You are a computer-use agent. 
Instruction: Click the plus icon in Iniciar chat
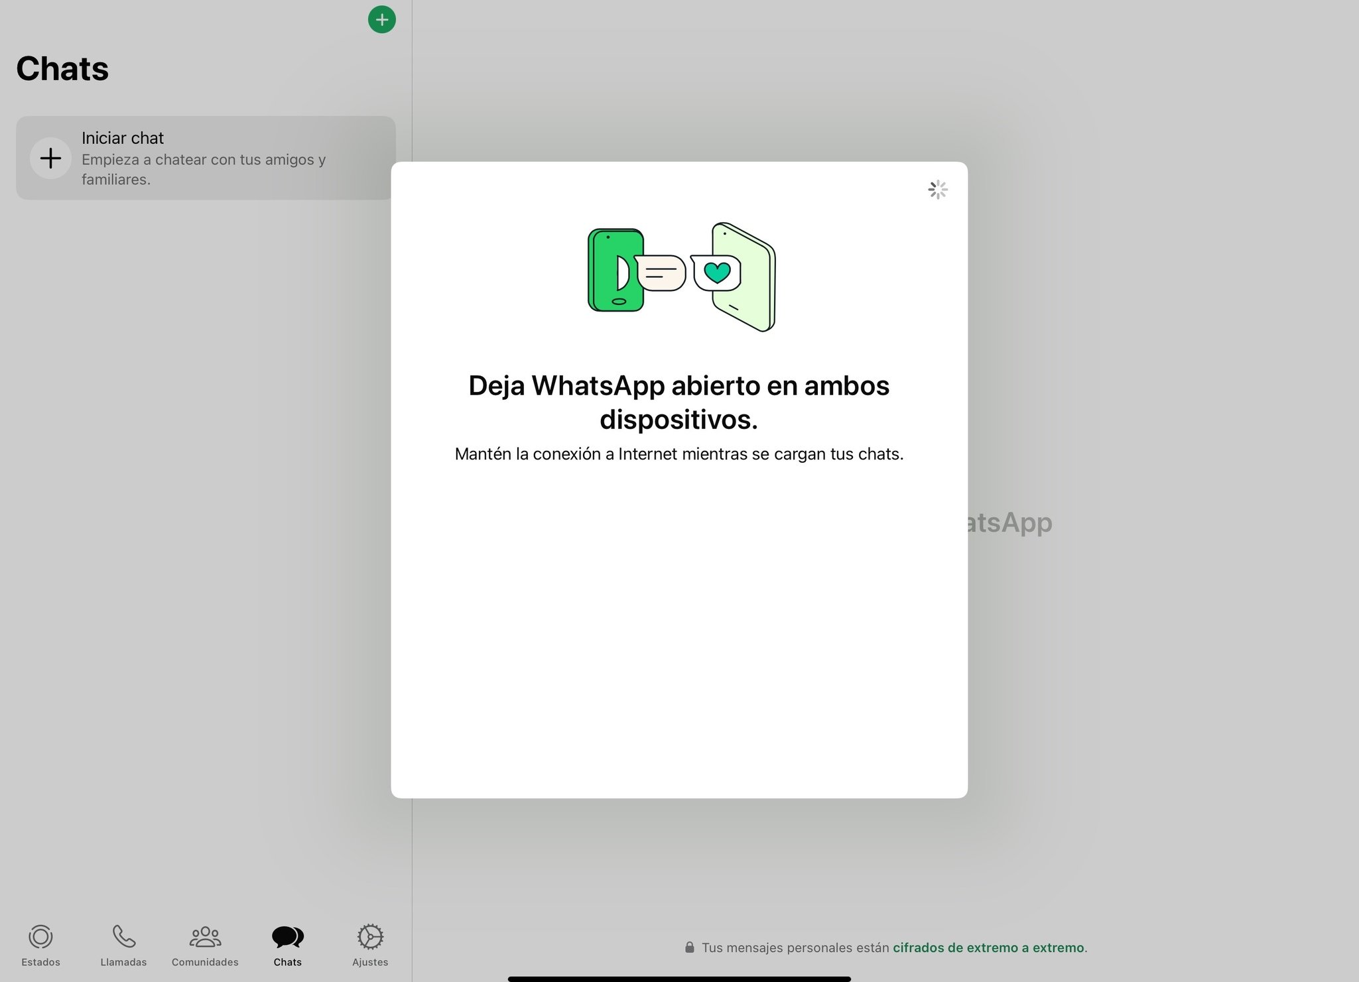(x=50, y=158)
